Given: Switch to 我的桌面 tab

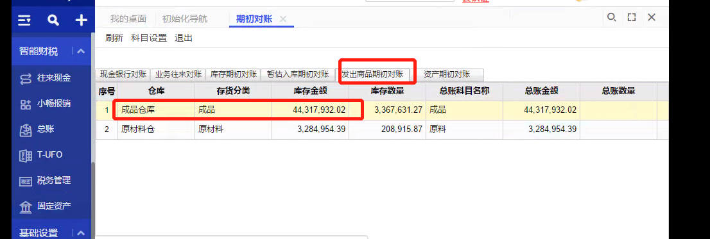Looking at the screenshot, I should click(x=128, y=19).
